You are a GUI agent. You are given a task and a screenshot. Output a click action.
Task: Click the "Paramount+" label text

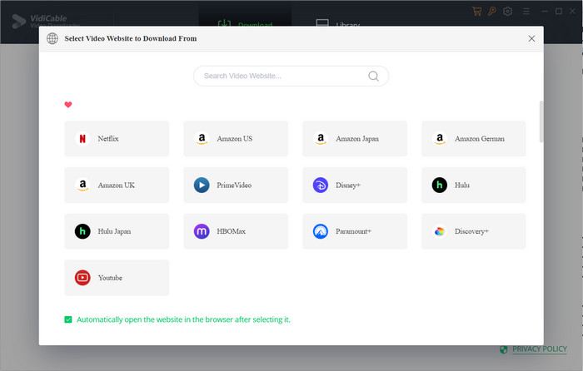click(x=353, y=231)
